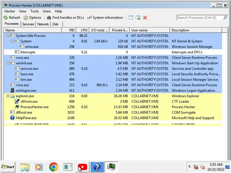Viewport: 231px width, 173px height.
Task: Switch to the Services tab
Action: pyautogui.click(x=28, y=24)
